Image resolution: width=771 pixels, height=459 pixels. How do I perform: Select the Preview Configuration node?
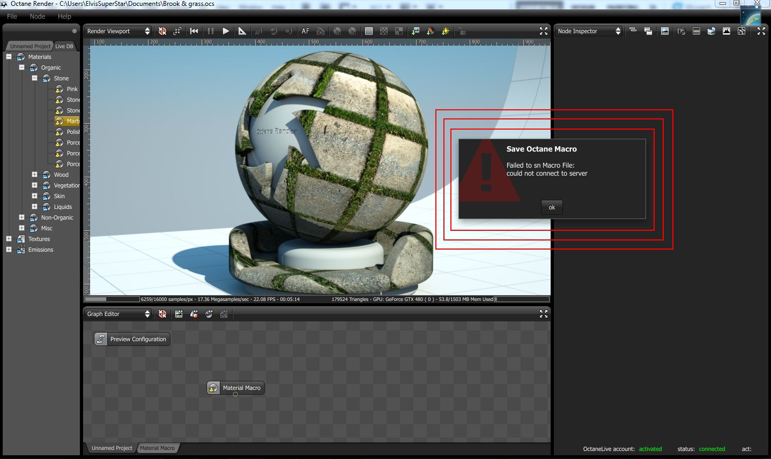point(132,339)
